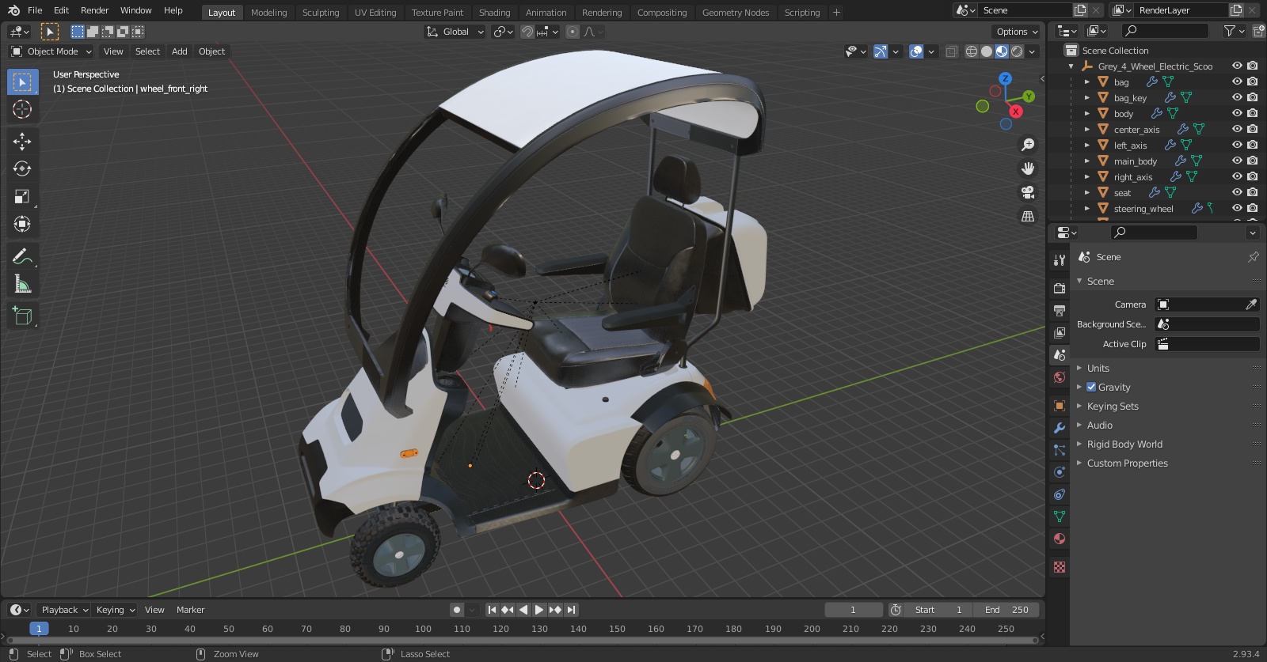This screenshot has height=662, width=1267.
Task: Open the Object properties tab
Action: (x=1060, y=406)
